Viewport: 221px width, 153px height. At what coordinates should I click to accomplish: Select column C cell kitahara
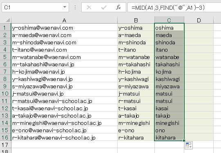(169, 138)
